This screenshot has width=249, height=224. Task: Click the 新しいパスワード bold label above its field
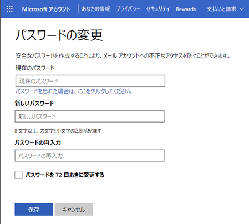[x=34, y=103]
